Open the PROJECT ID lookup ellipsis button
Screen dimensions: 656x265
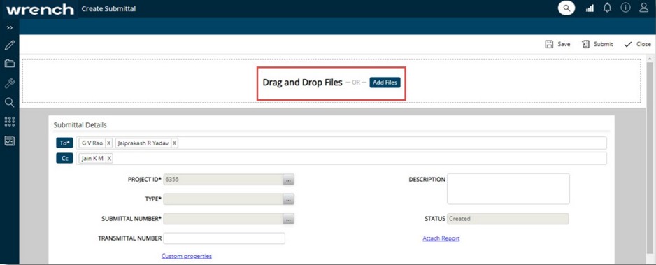(288, 180)
